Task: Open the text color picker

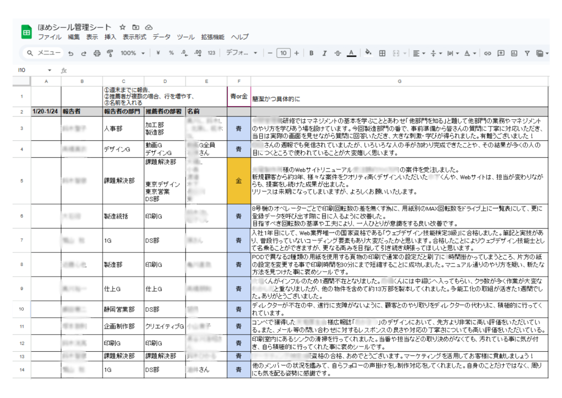Action: [351, 53]
